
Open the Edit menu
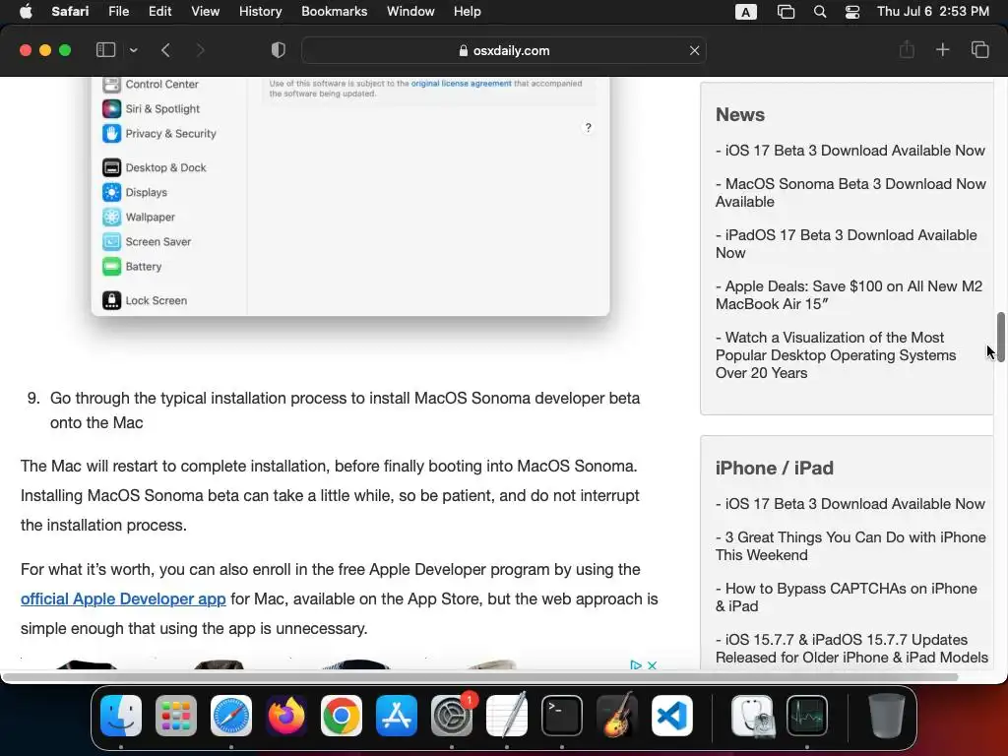tap(159, 12)
